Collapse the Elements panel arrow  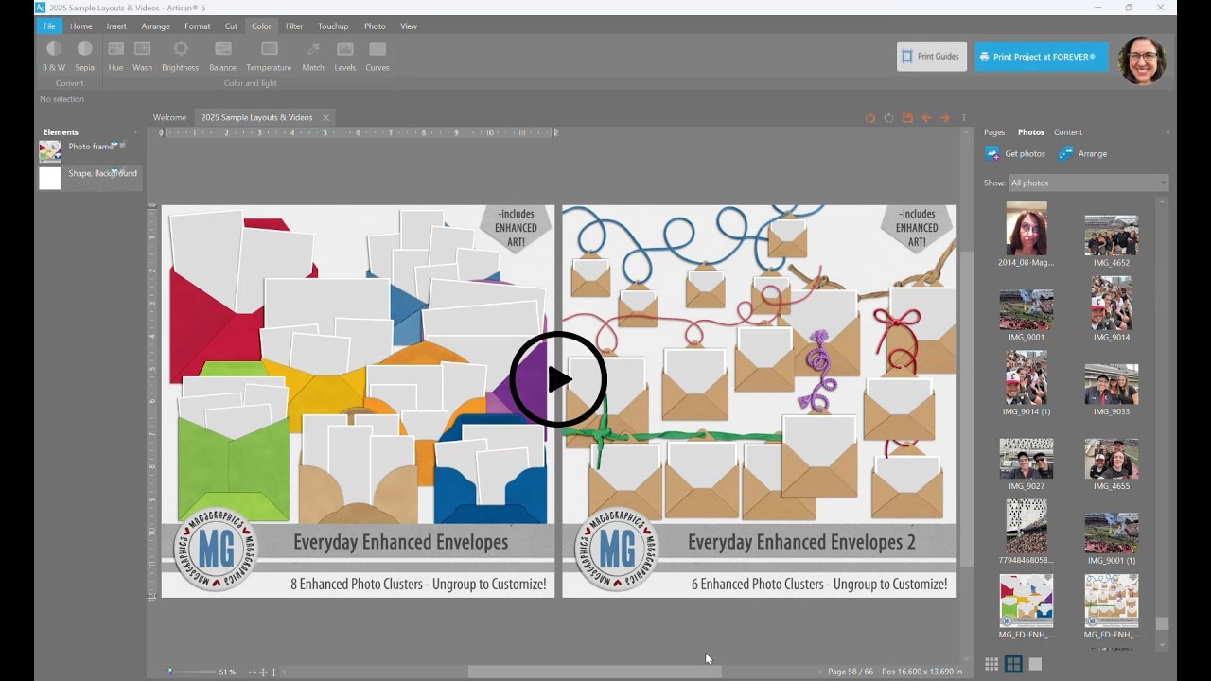[135, 132]
